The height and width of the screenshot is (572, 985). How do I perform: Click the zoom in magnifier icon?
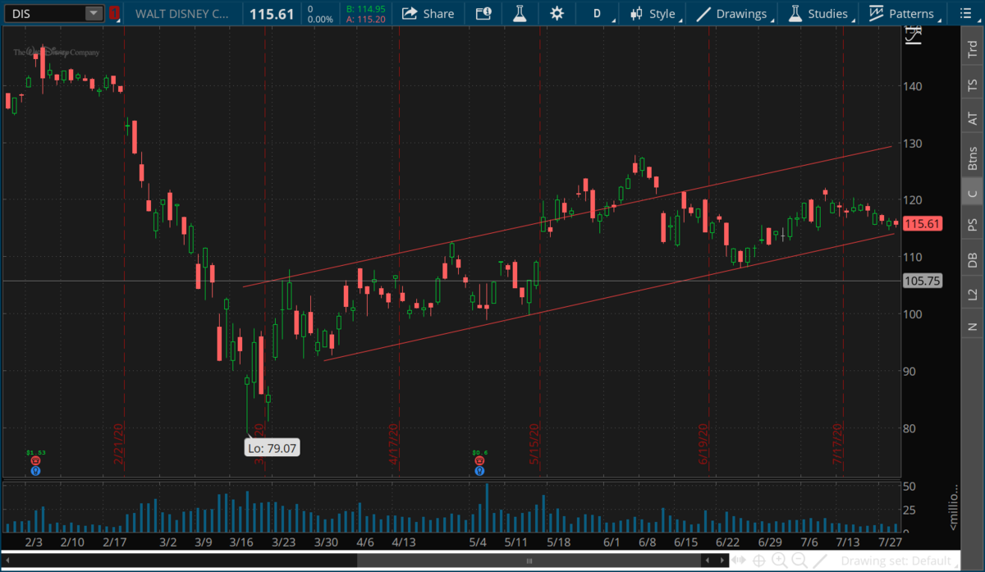(778, 561)
